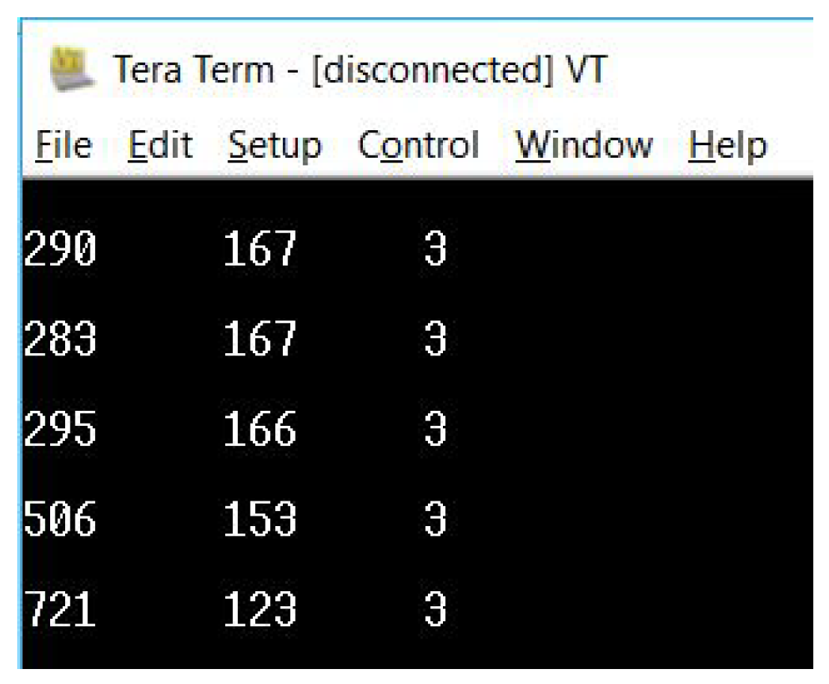Open the Window menu
The height and width of the screenshot is (684, 829).
click(584, 145)
